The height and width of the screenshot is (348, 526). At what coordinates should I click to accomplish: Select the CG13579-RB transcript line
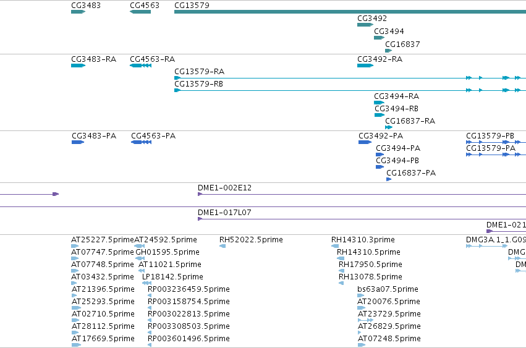(x=350, y=90)
